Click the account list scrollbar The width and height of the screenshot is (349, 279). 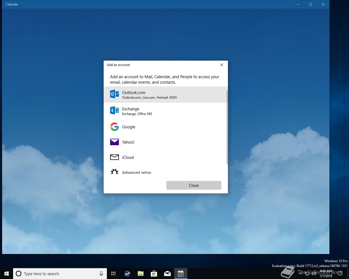coord(227,128)
